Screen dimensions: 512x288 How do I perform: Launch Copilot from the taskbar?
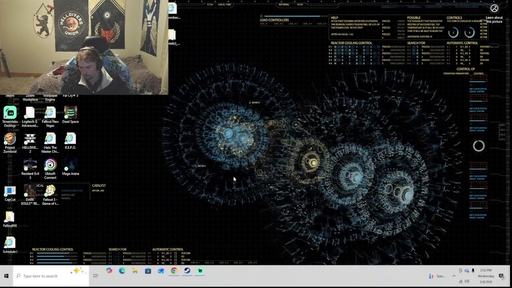pyautogui.click(x=109, y=271)
